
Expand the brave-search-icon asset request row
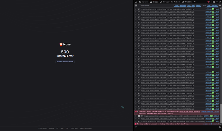tap(136, 119)
